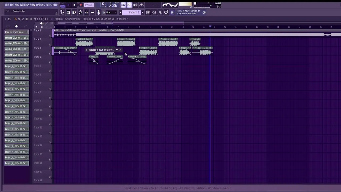Screen dimensions: 341x192
Task: Click the globe icon in news panel
Action: click(204, 12)
